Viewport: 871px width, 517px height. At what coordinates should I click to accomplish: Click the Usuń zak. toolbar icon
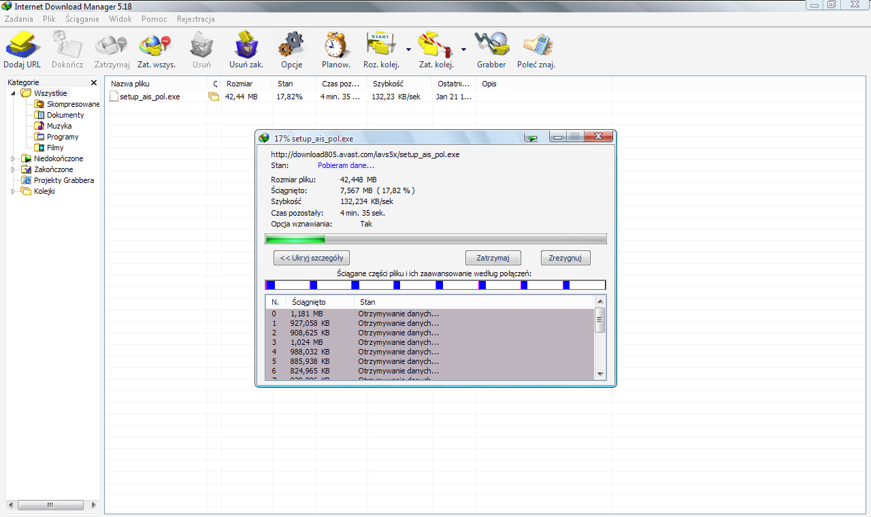(x=246, y=46)
